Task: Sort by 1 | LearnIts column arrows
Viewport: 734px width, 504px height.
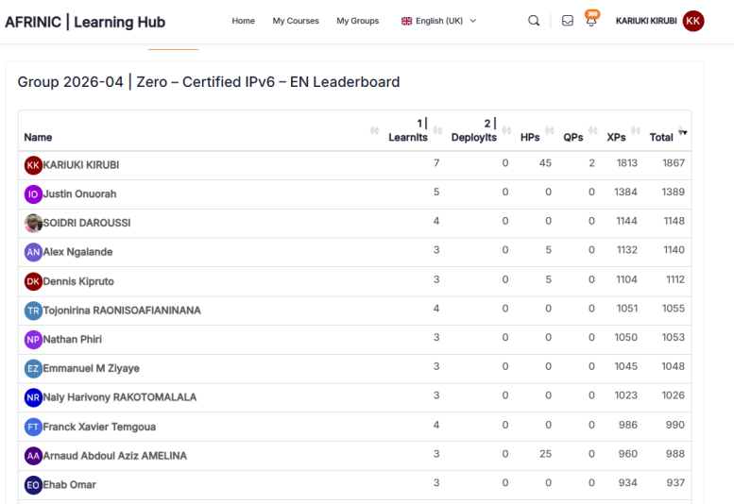Action: 437,130
